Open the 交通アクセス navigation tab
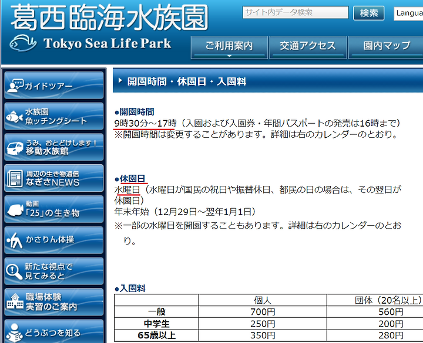 (x=308, y=47)
